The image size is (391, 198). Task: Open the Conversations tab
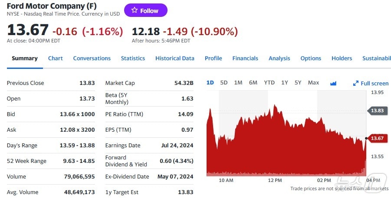92,58
